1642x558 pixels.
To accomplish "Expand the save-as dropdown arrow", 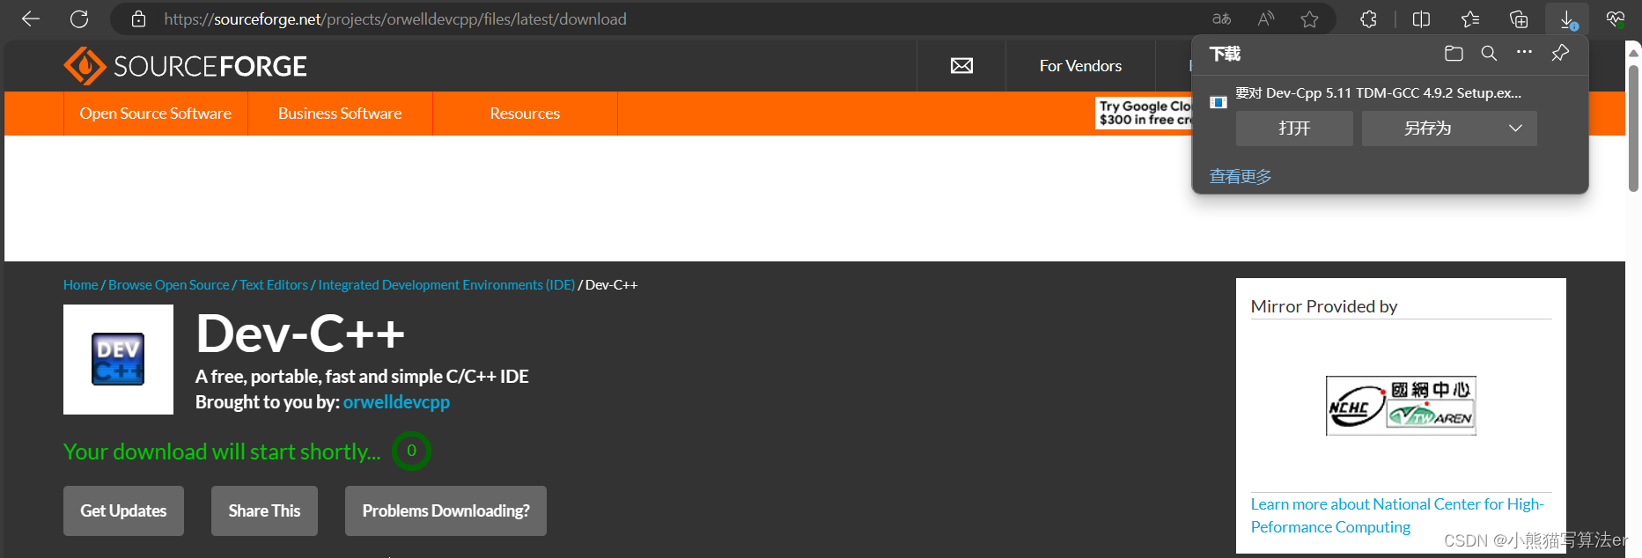I will 1515,128.
